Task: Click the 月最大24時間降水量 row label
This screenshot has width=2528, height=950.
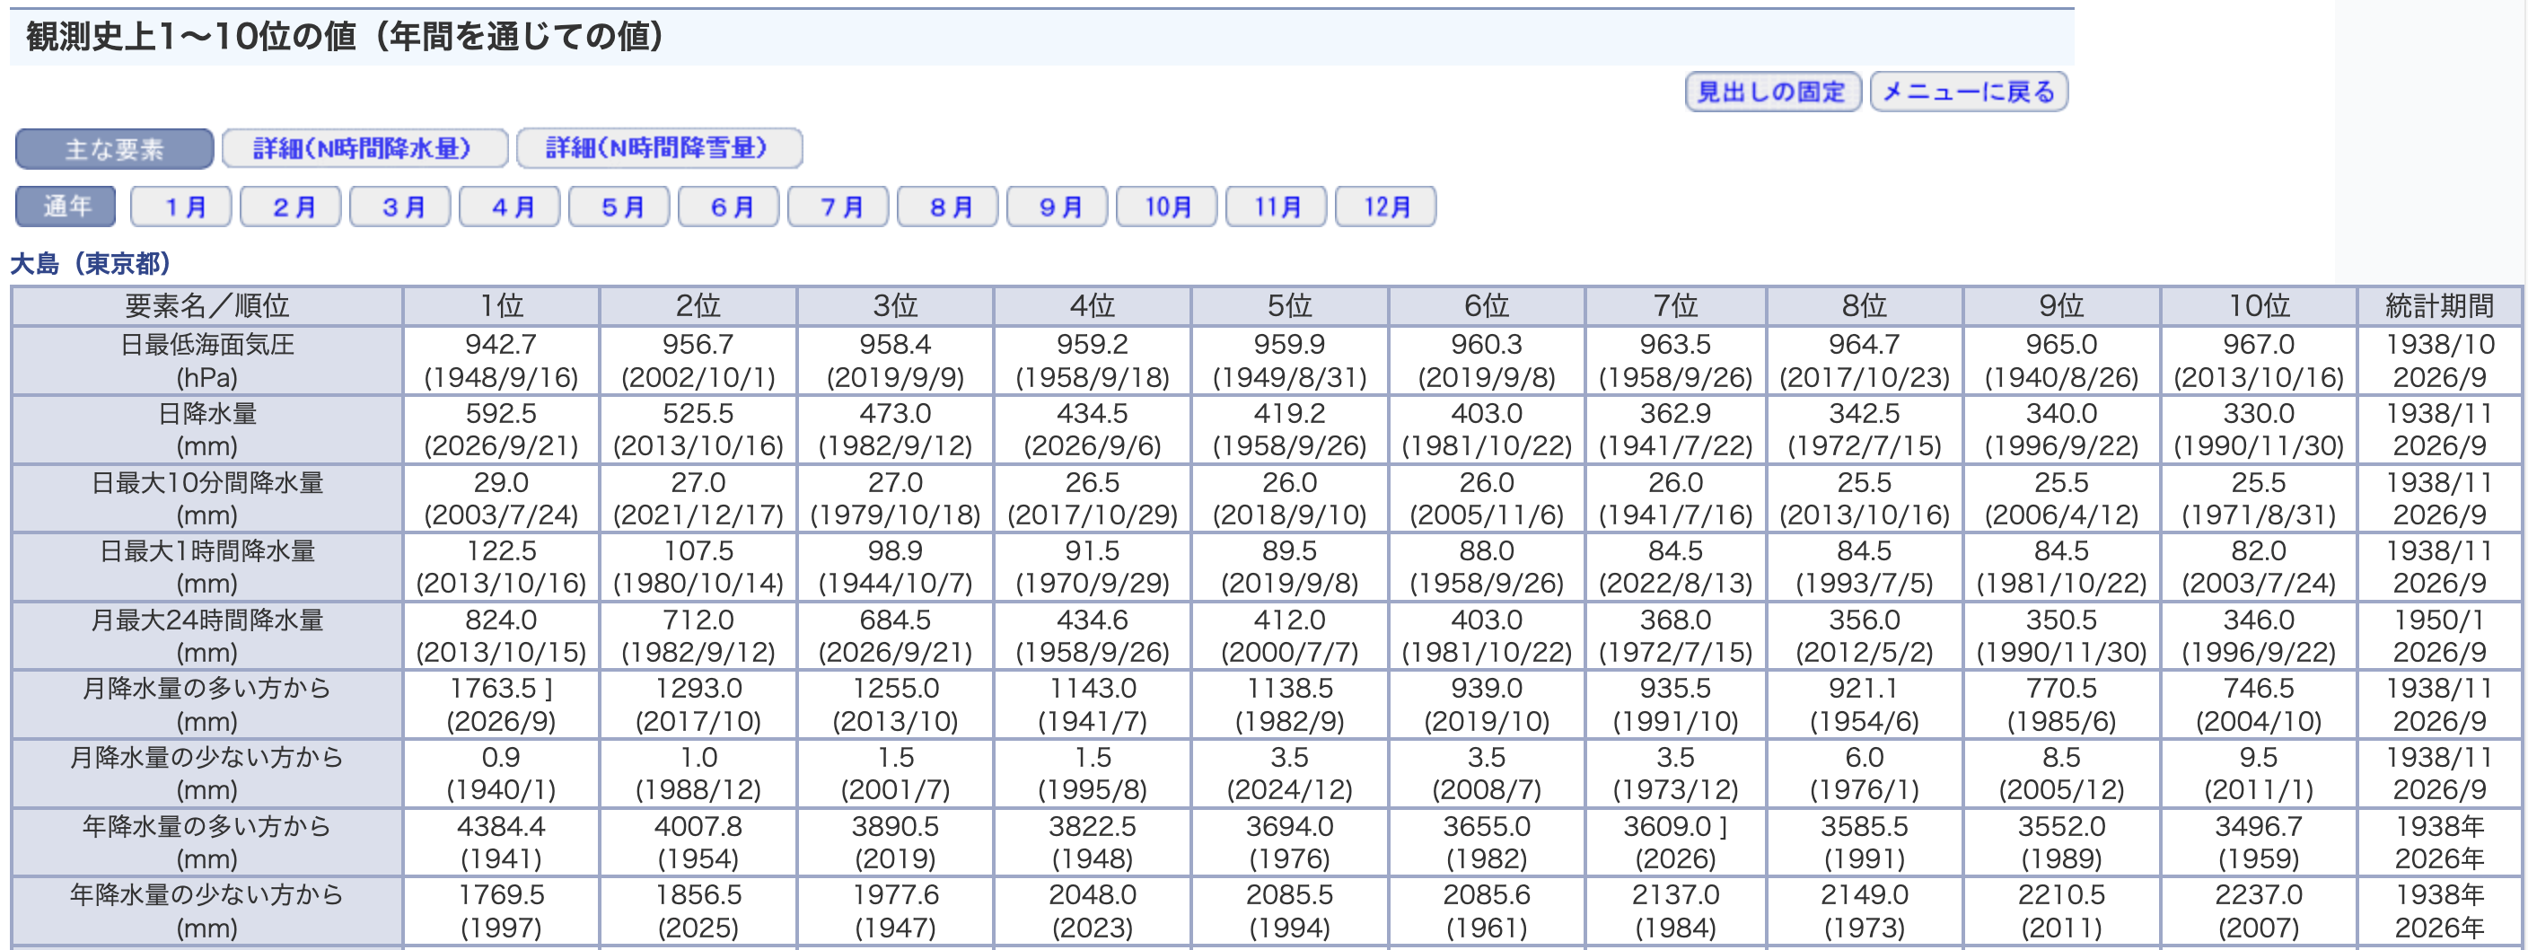Action: tap(207, 636)
